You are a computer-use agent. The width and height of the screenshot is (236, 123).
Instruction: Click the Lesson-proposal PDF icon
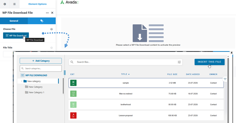(x=73, y=116)
